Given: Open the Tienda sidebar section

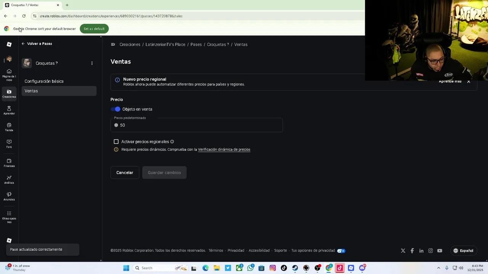Looking at the screenshot, I should click(9, 127).
